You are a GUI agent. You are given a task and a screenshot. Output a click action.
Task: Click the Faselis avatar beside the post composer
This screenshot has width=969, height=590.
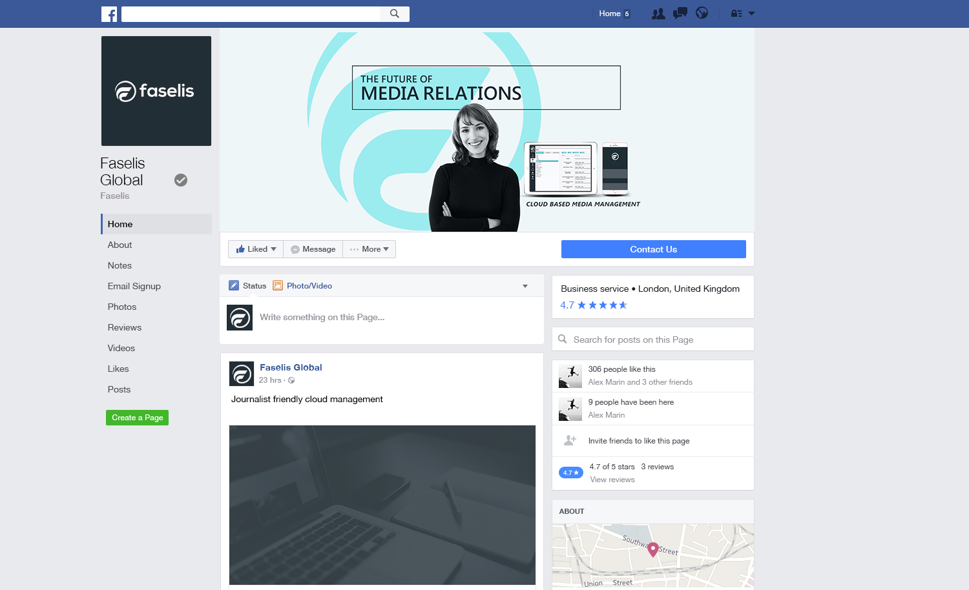click(240, 318)
